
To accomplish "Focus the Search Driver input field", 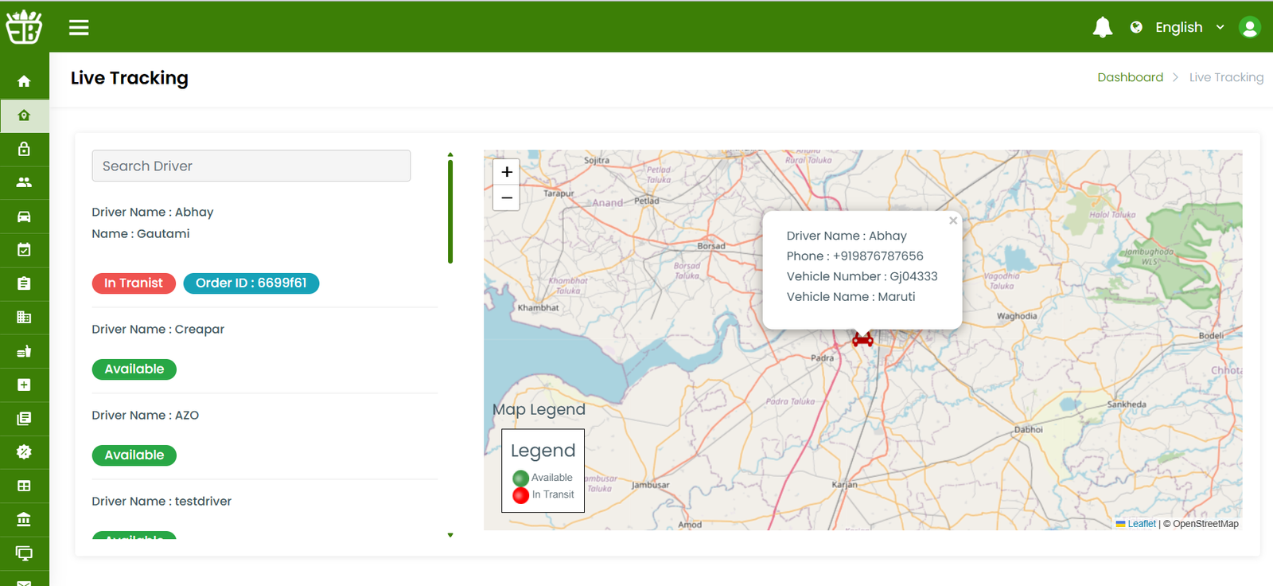I will coord(251,166).
